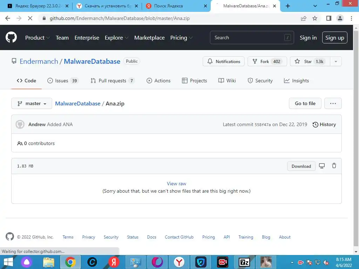This screenshot has width=359, height=269.
Task: Open the master branch selector
Action: pyautogui.click(x=32, y=103)
